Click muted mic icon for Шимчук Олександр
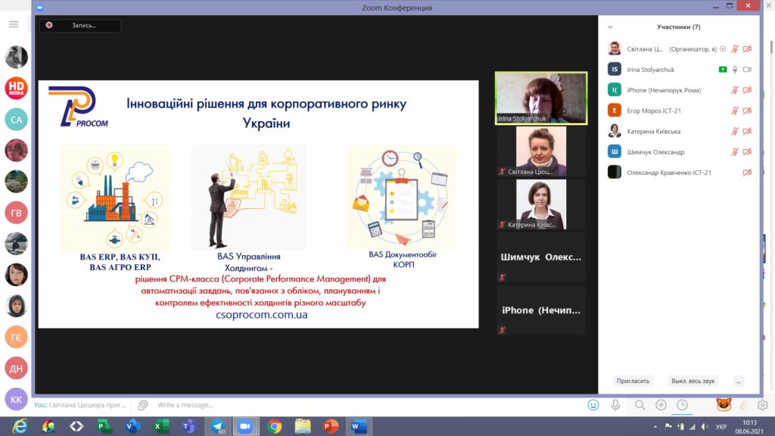Image resolution: width=775 pixels, height=436 pixels. [735, 151]
